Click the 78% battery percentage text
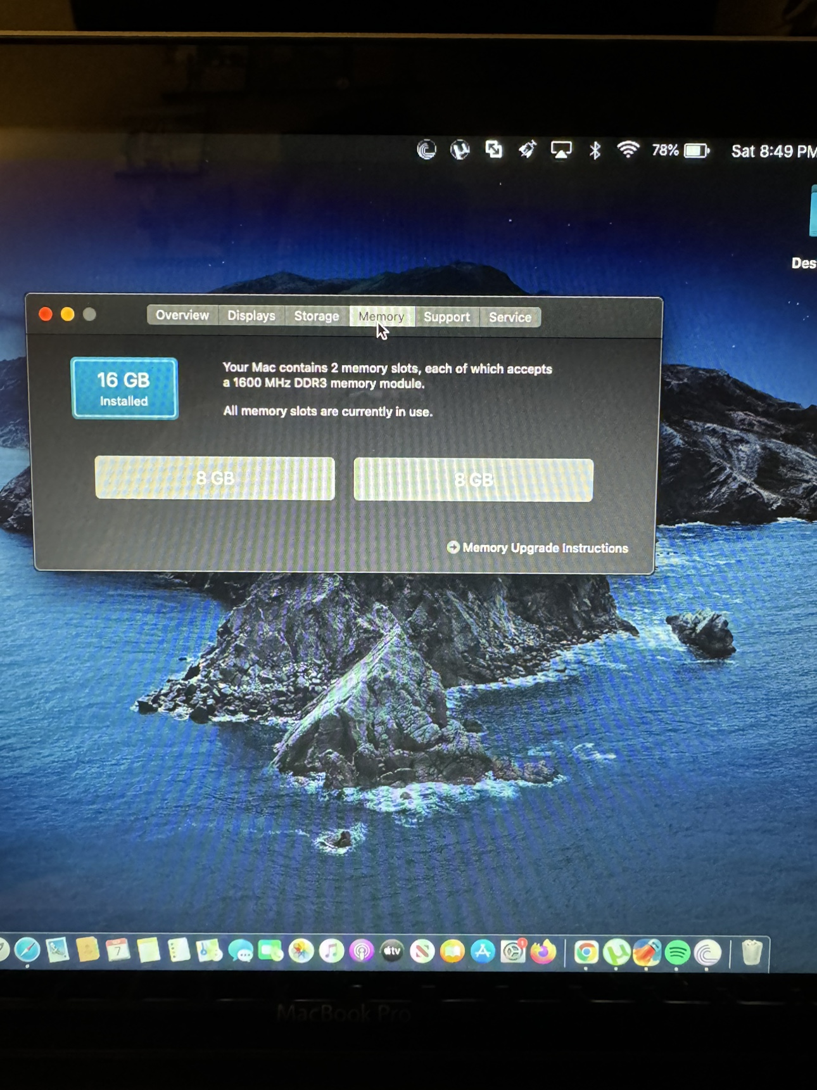 click(665, 151)
